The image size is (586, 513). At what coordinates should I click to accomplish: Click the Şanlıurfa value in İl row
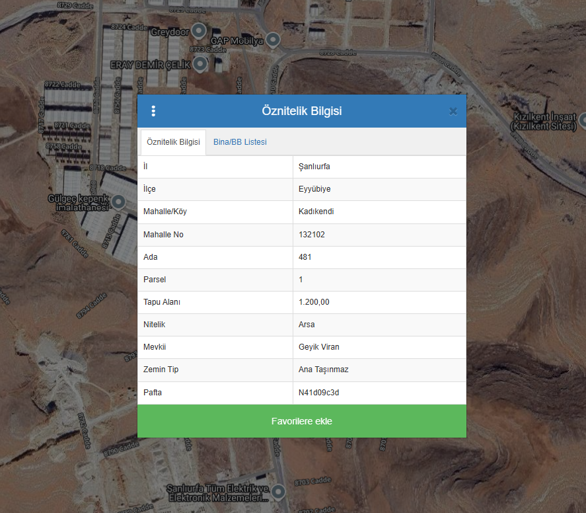pyautogui.click(x=314, y=167)
